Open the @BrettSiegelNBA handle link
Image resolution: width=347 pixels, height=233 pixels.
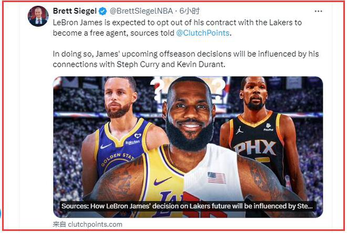click(x=141, y=11)
